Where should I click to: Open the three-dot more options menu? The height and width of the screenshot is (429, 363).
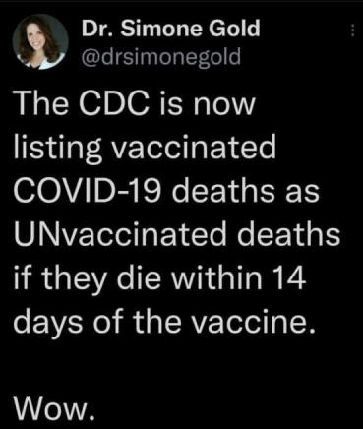352,31
